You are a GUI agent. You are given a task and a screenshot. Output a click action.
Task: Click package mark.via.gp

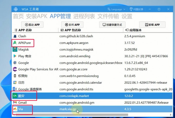tap(68, 109)
